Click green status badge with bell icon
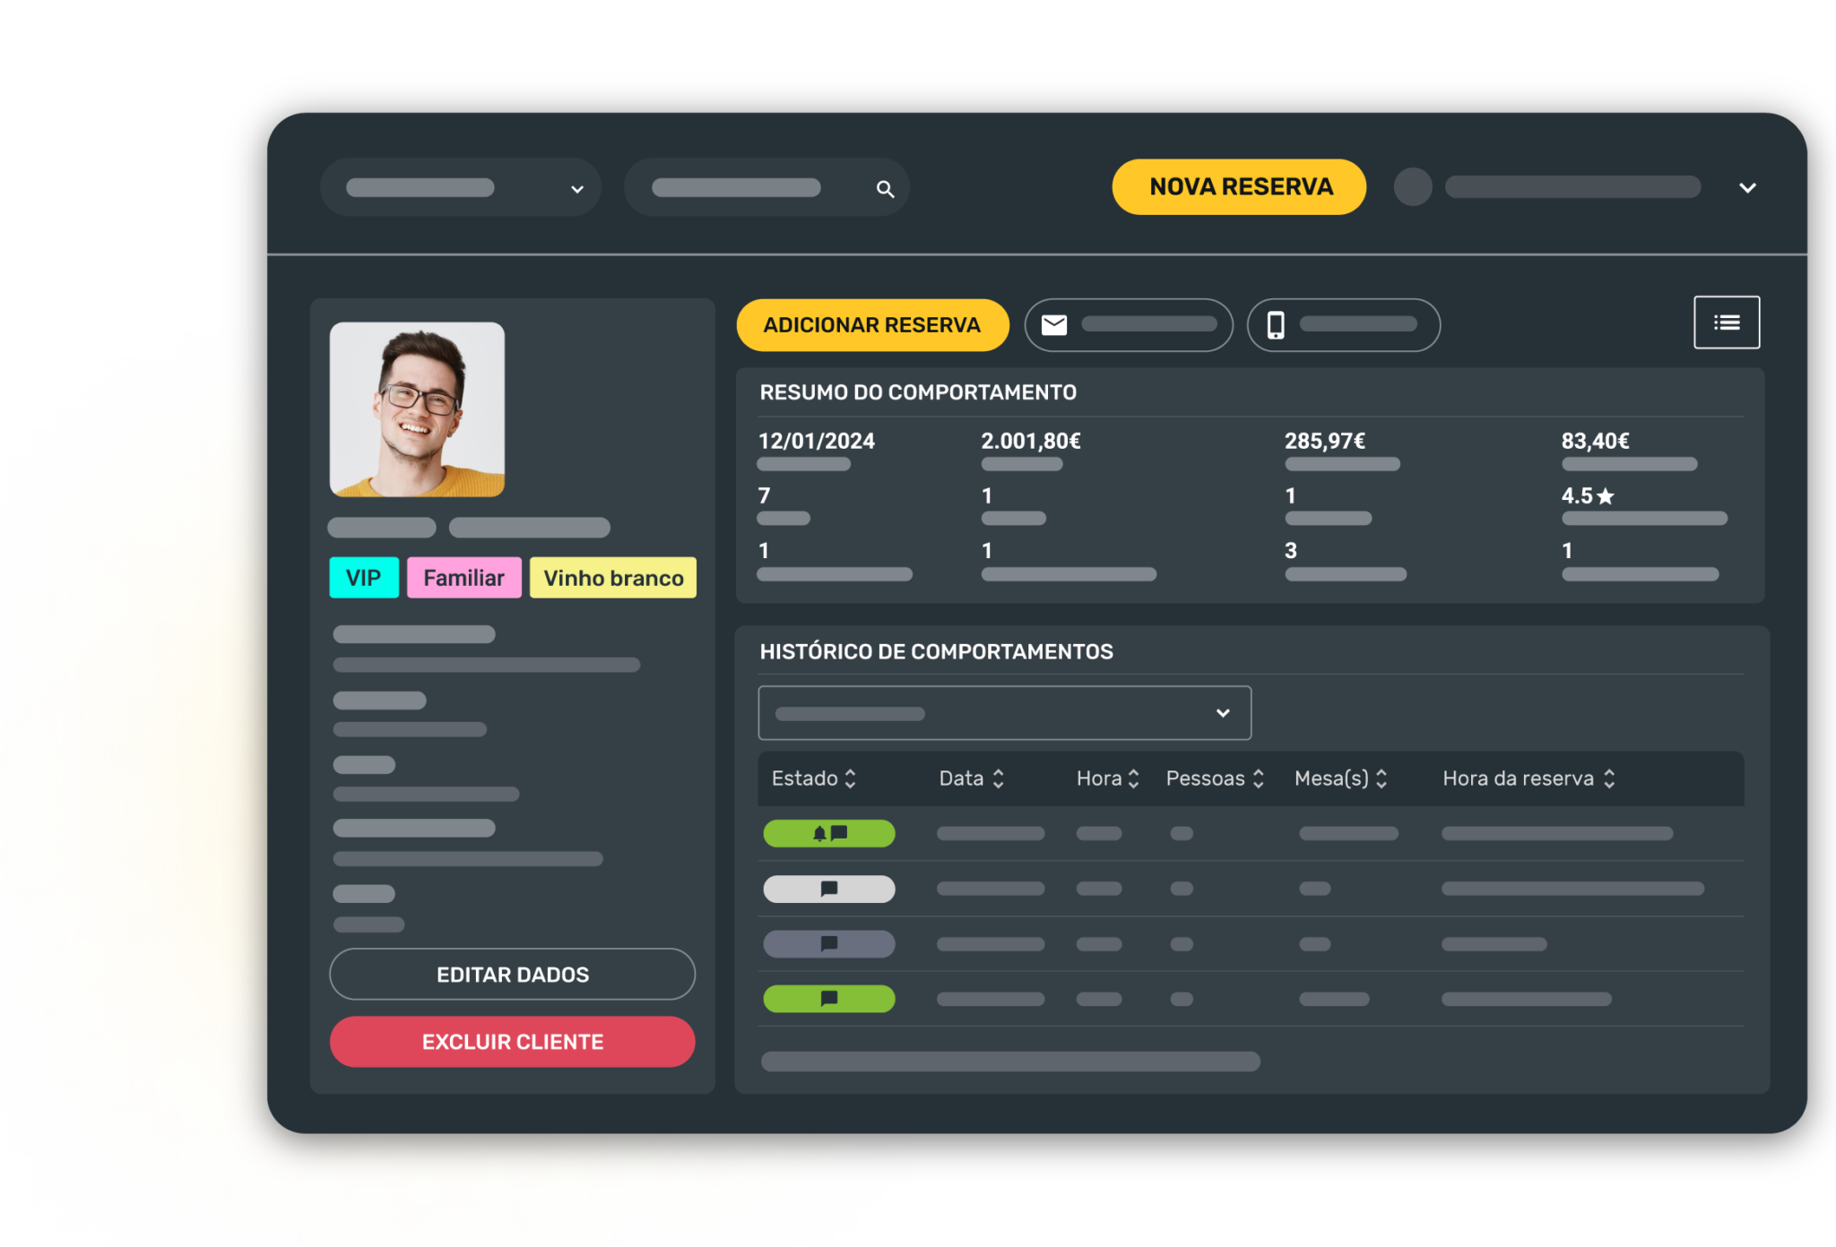The image size is (1836, 1247). (x=828, y=833)
